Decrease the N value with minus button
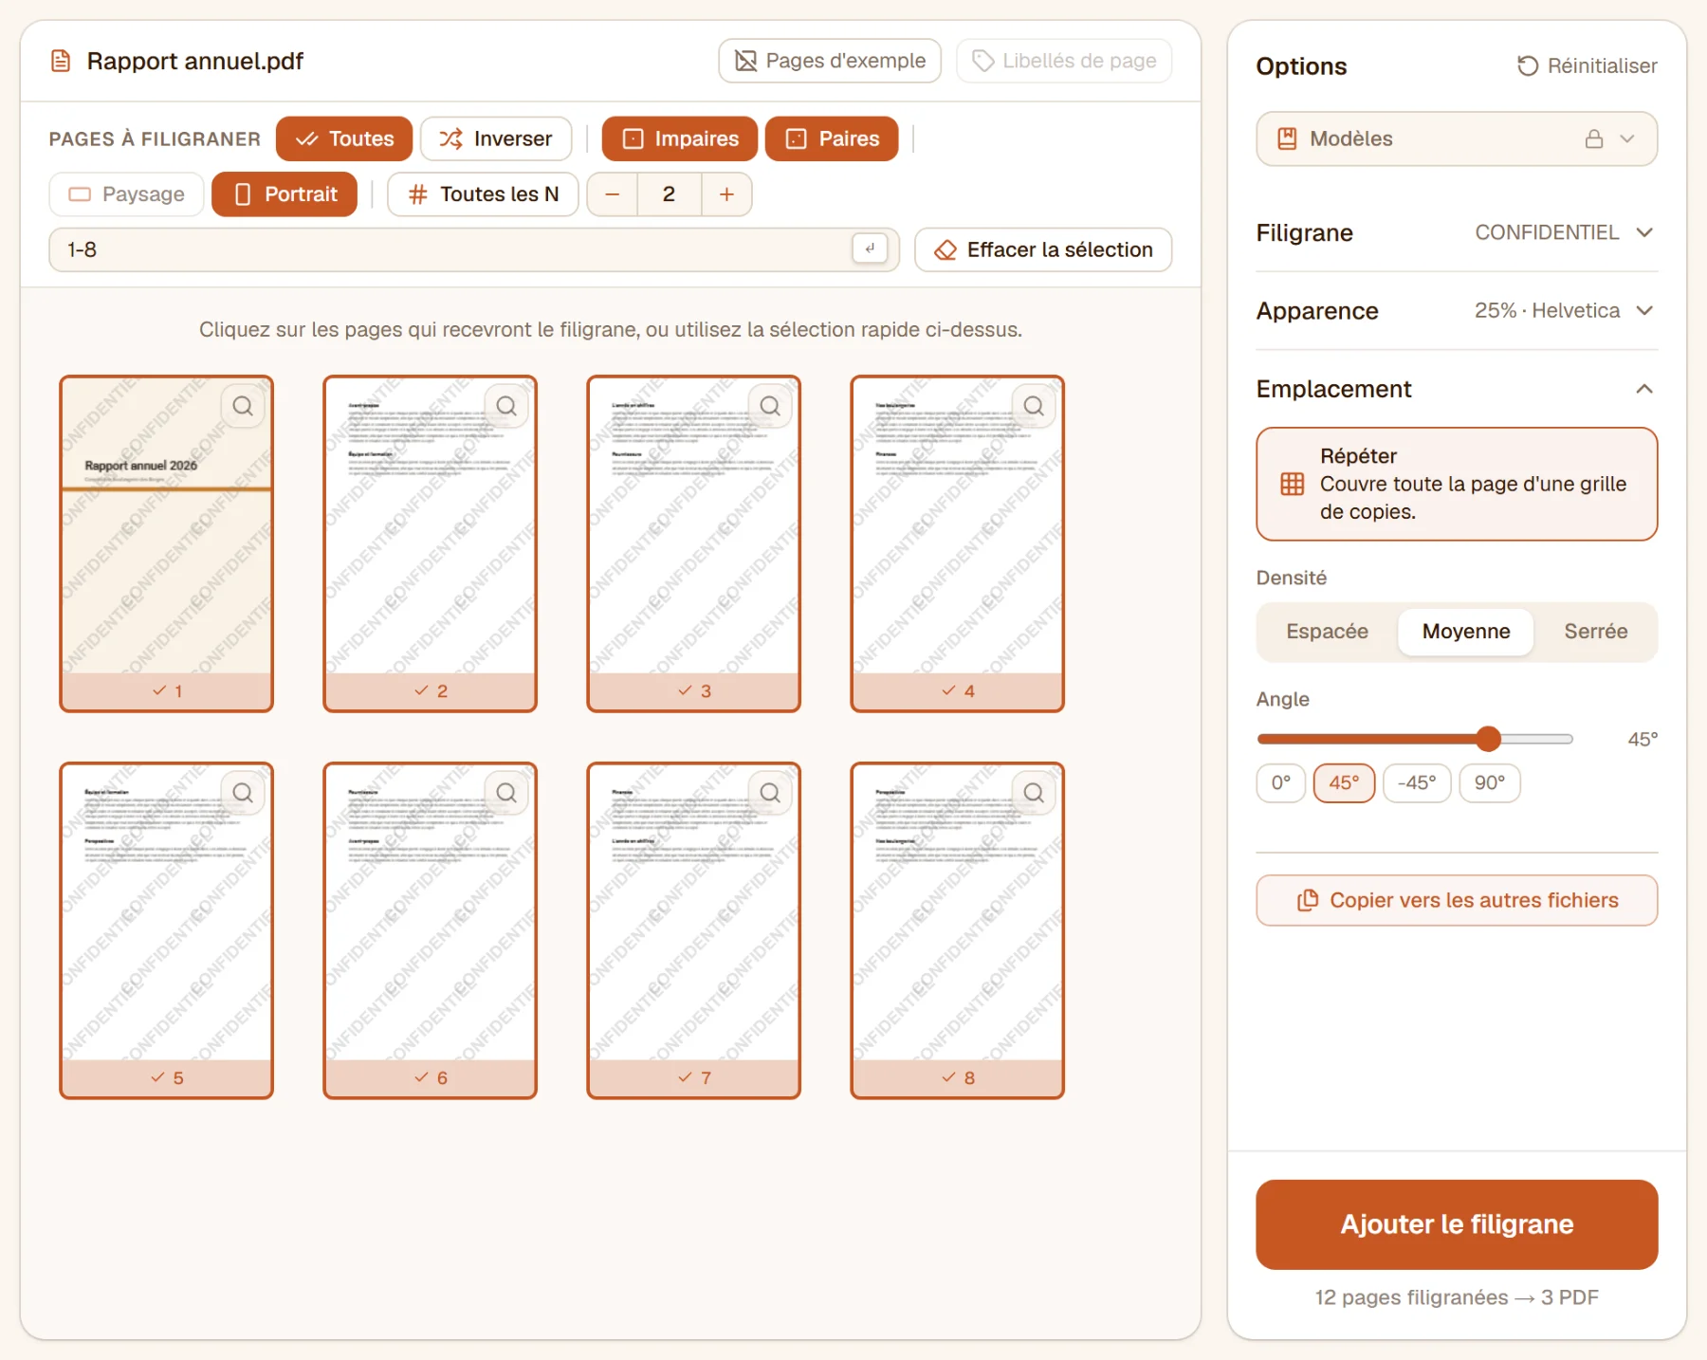Viewport: 1707px width, 1360px height. (x=613, y=194)
